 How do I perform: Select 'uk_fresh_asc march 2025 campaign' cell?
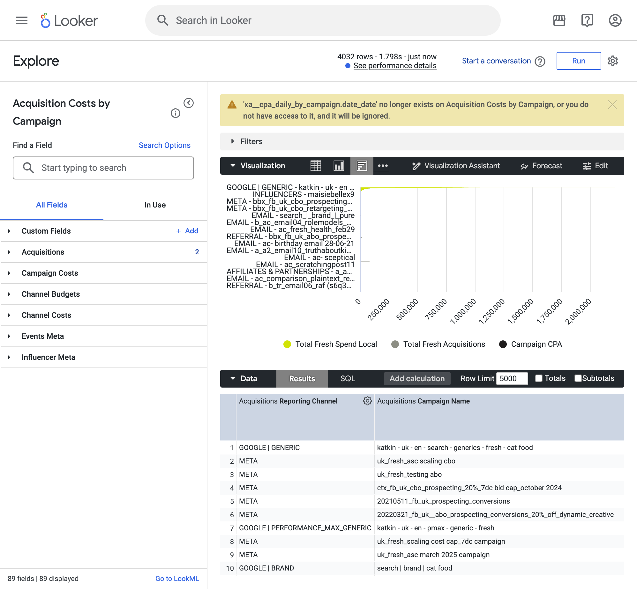(x=499, y=555)
